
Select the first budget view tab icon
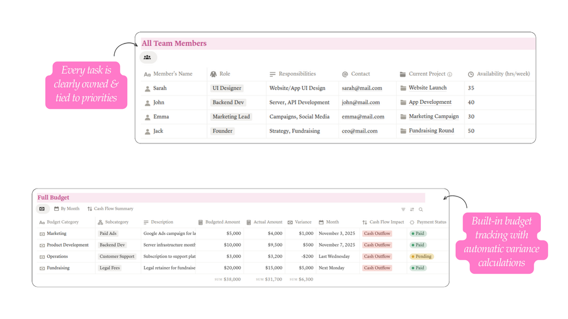pyautogui.click(x=42, y=209)
